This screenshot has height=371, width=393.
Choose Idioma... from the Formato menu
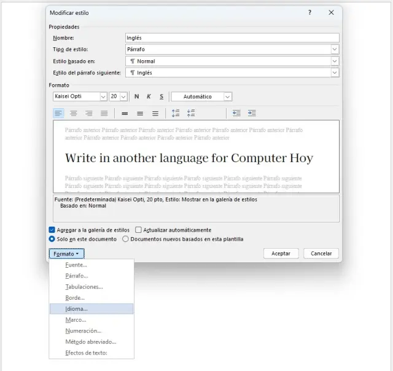pos(77,309)
